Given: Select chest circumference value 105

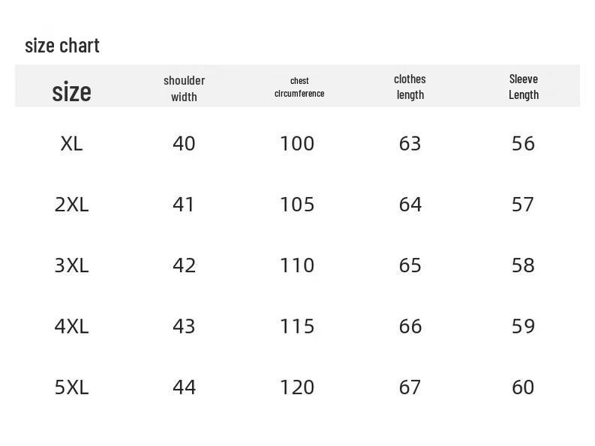Looking at the screenshot, I should click(x=297, y=205).
